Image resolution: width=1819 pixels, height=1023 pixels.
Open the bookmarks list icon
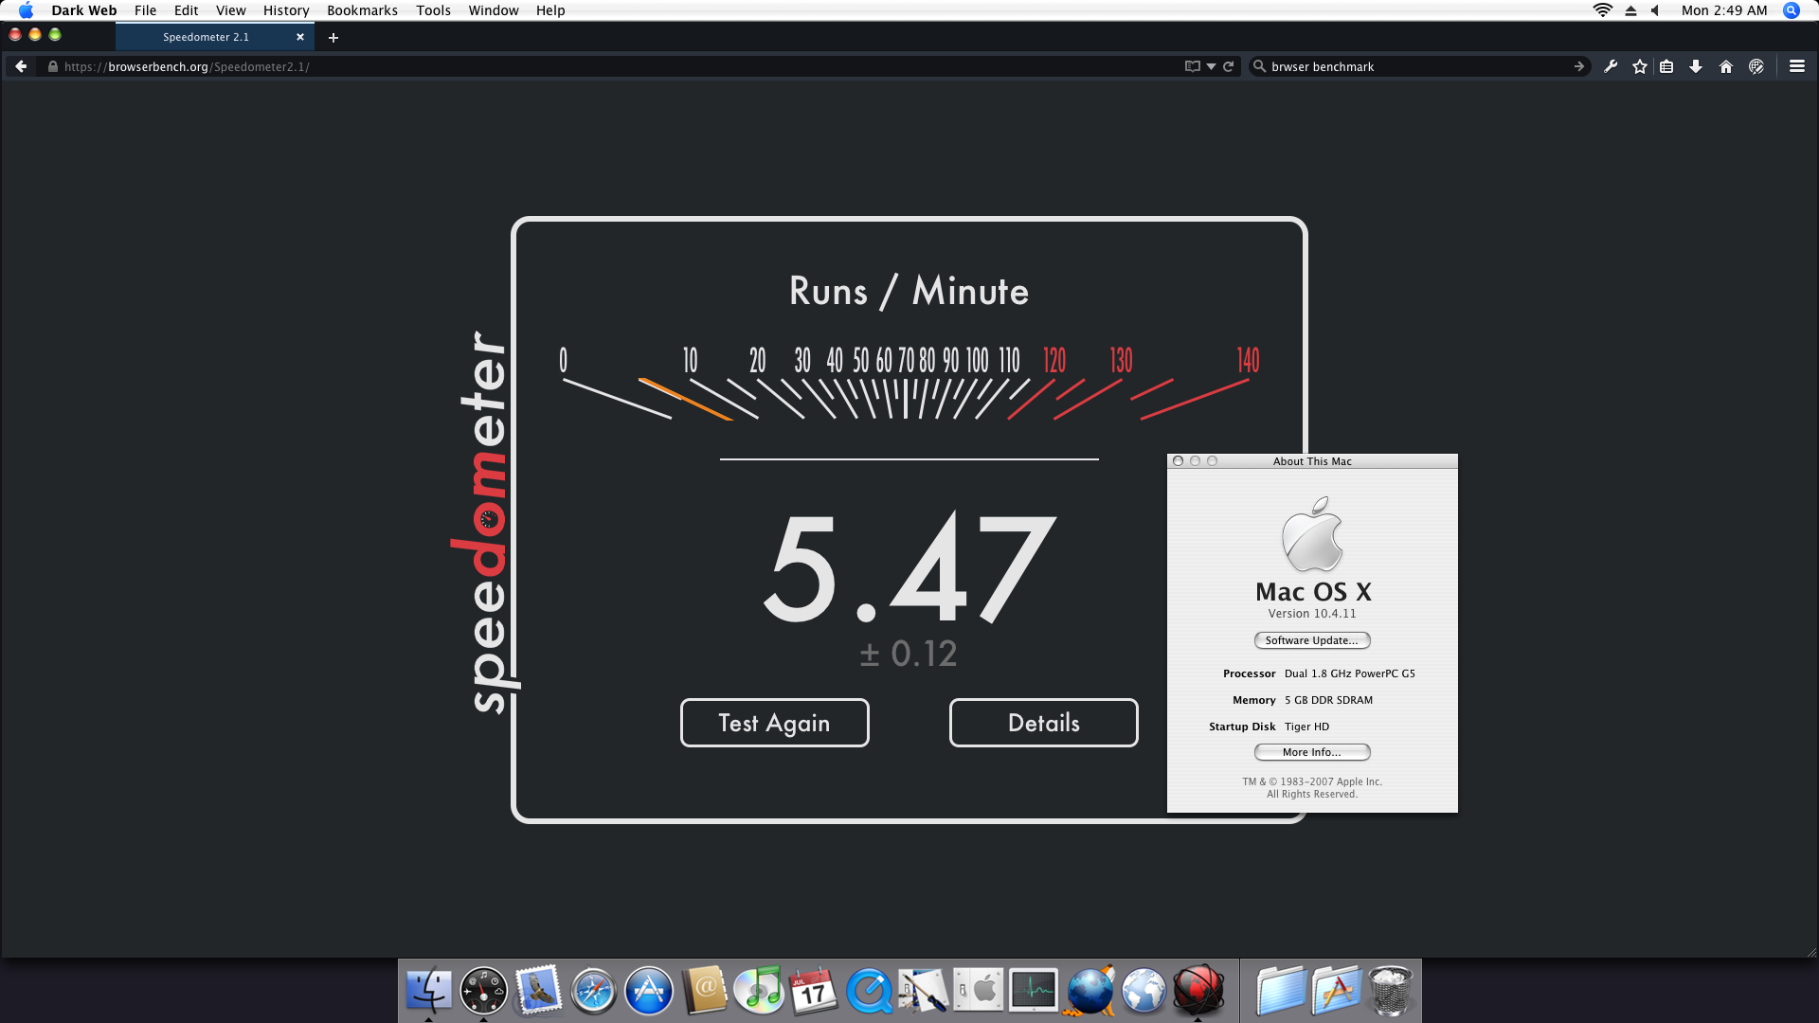coord(1667,66)
